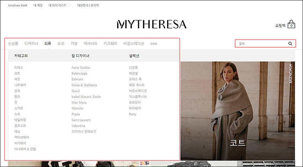Open the SALE menu tab

click(x=154, y=44)
